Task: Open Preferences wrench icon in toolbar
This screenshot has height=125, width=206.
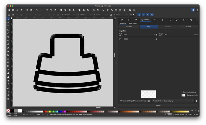Action: coord(134,10)
